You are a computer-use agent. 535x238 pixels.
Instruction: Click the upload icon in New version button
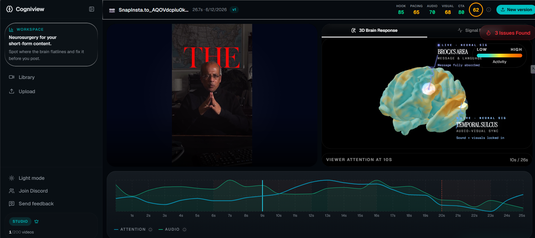503,10
